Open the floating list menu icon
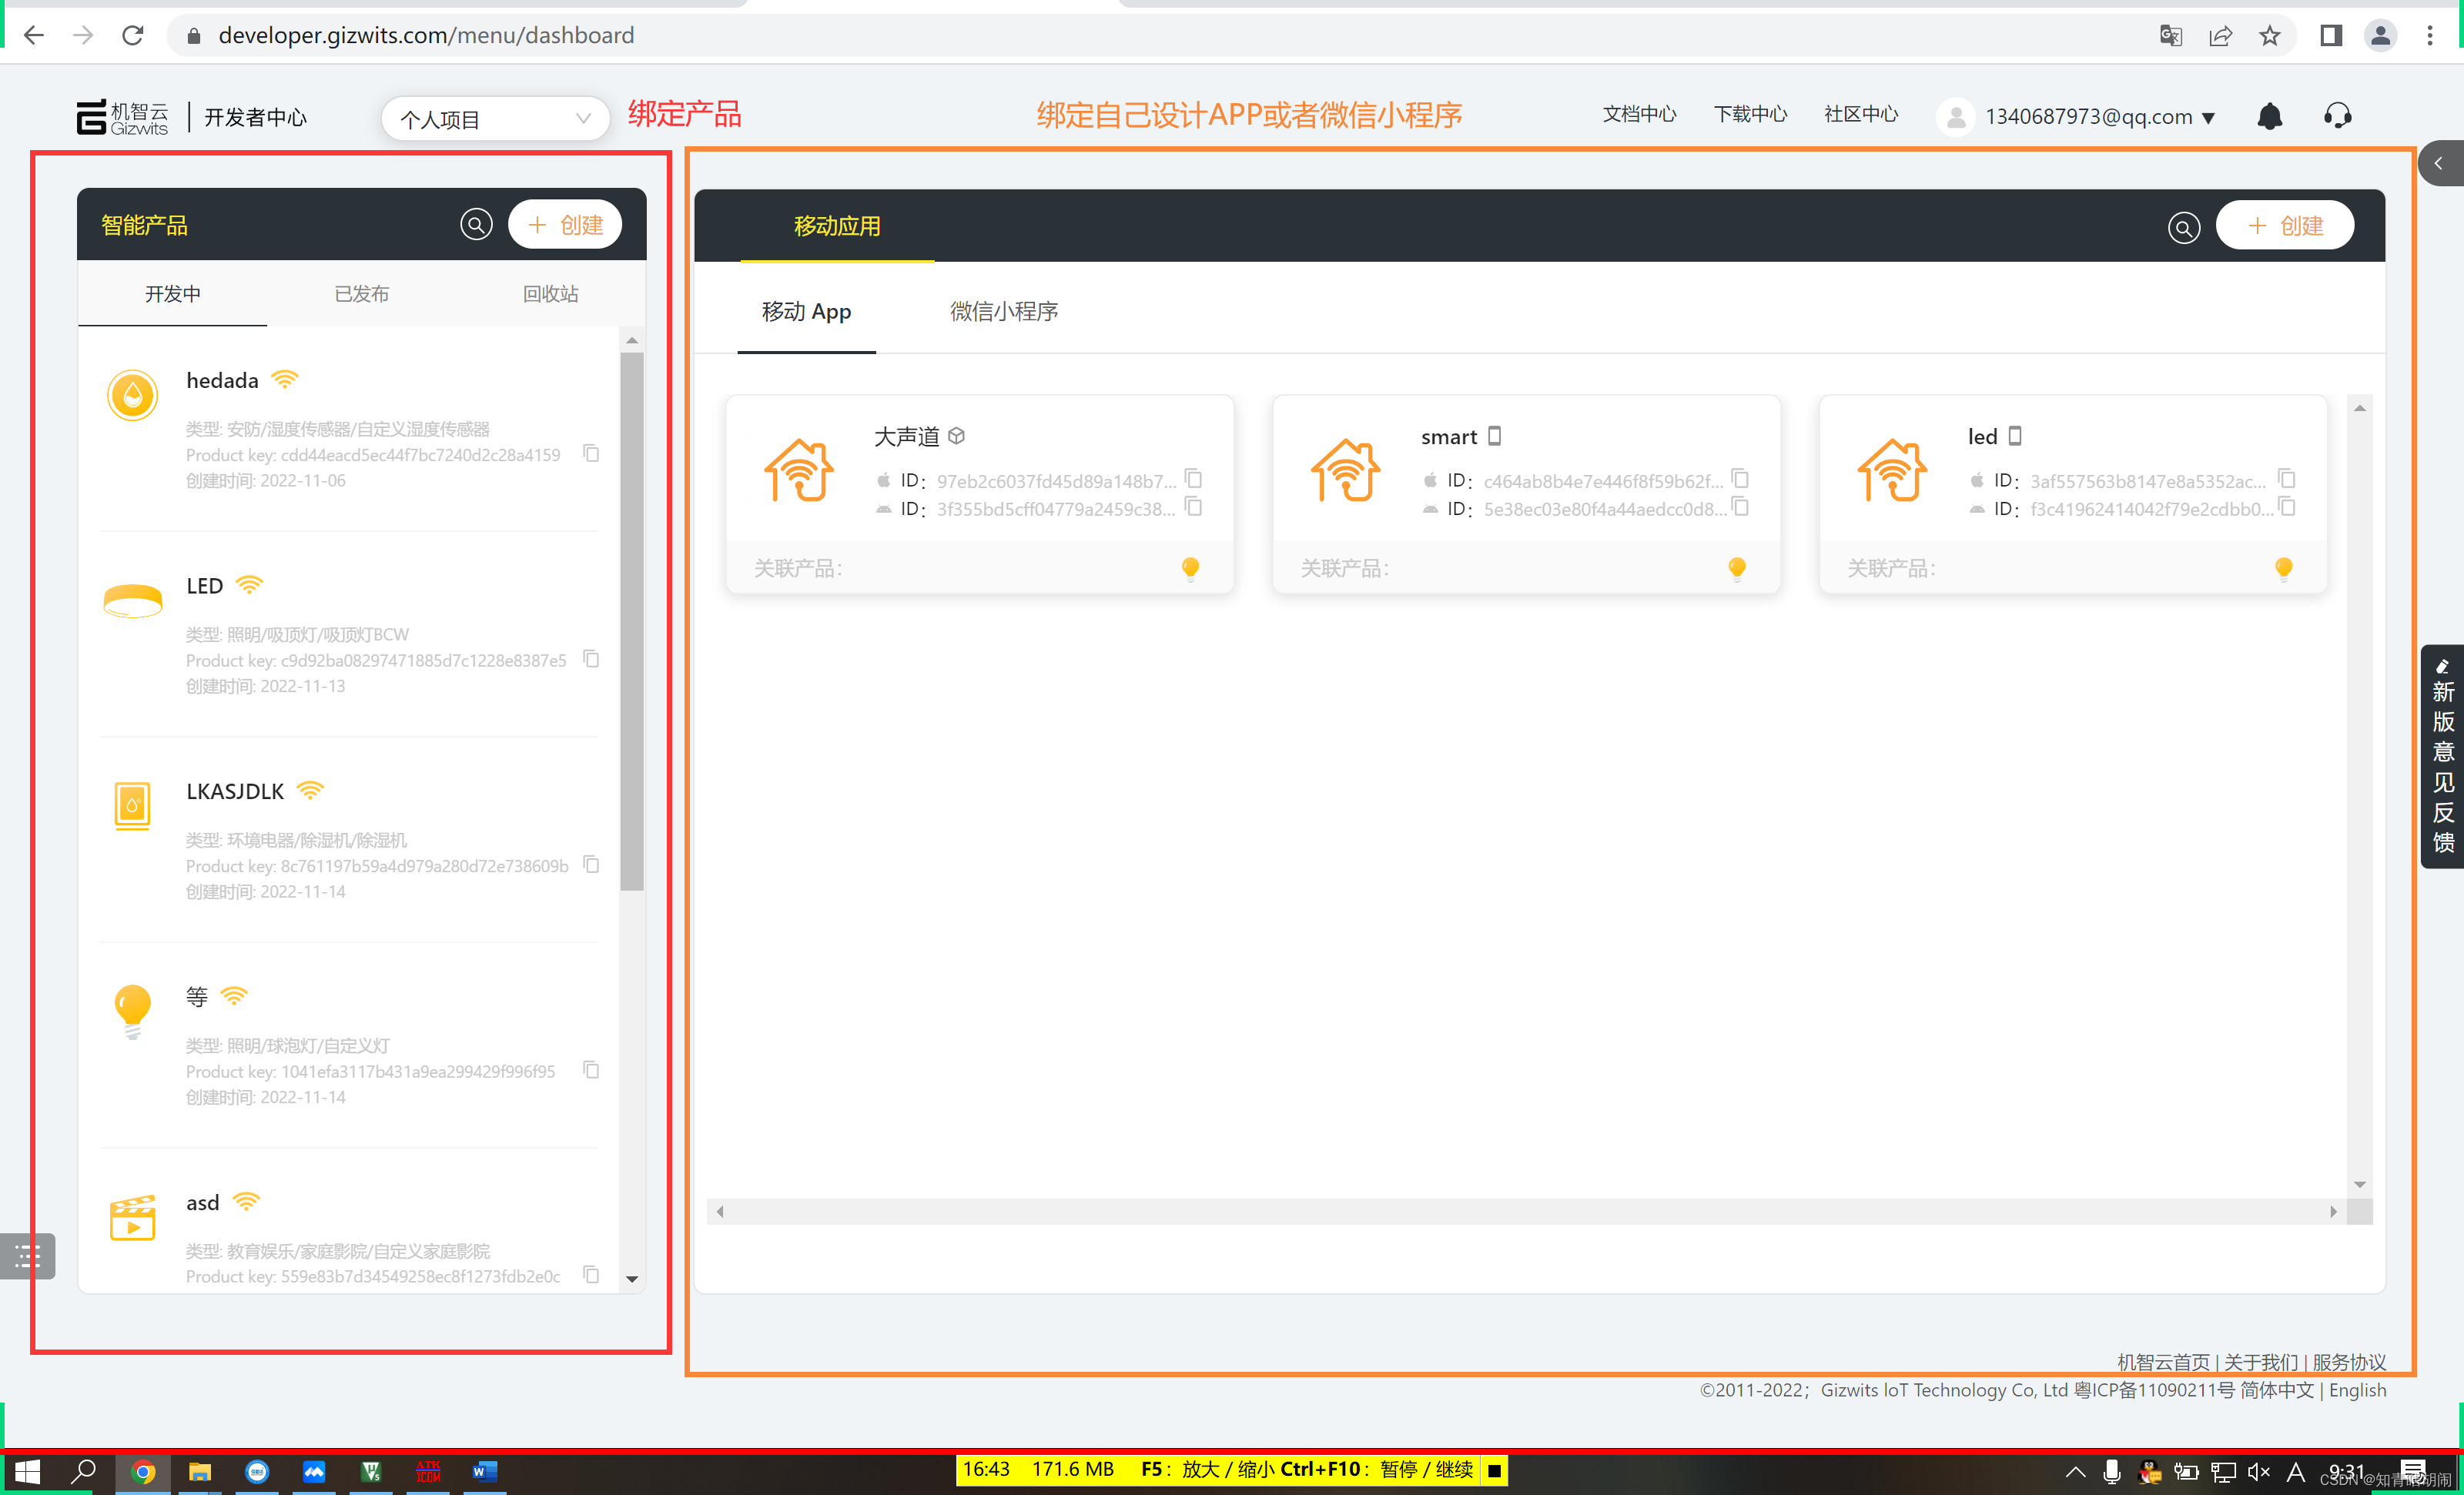 click(x=27, y=1256)
